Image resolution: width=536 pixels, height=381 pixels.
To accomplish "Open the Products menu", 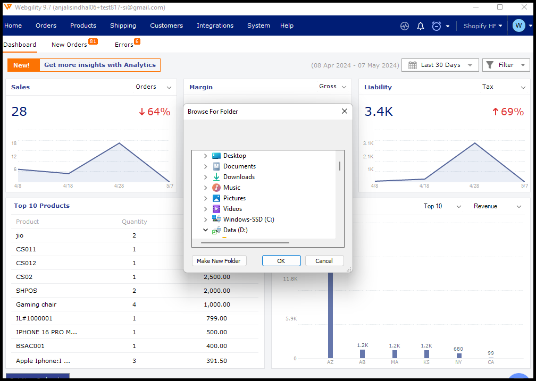I will click(x=83, y=26).
